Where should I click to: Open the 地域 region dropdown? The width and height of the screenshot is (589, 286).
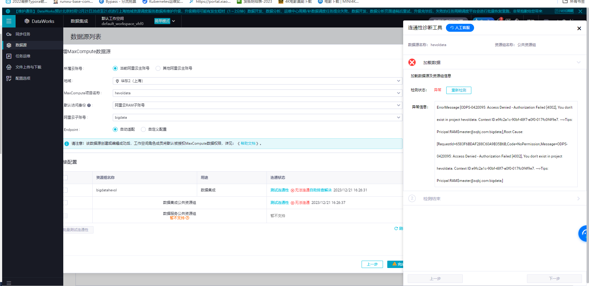[257, 81]
